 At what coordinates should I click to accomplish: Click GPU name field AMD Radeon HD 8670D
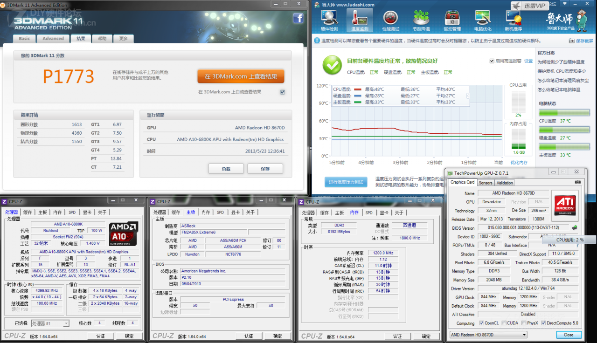[x=513, y=193]
